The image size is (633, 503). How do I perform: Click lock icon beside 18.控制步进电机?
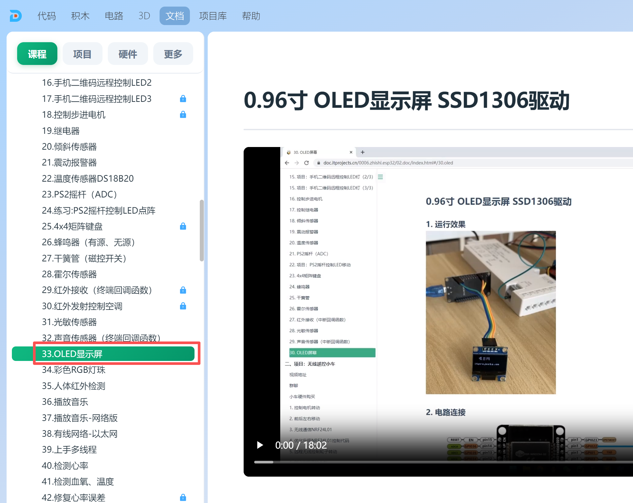pos(183,114)
